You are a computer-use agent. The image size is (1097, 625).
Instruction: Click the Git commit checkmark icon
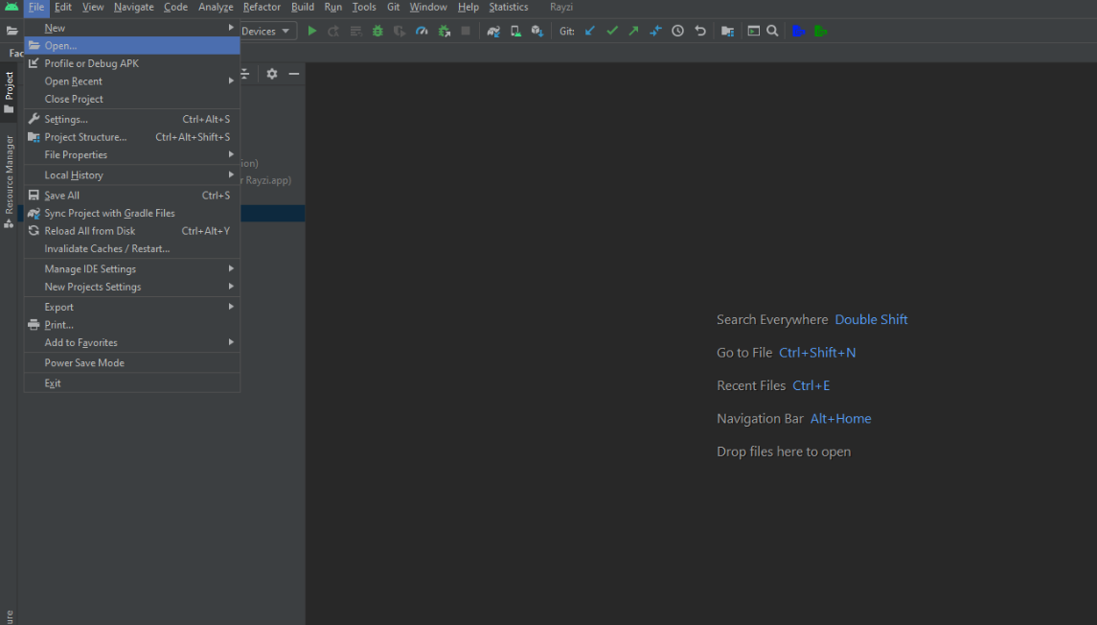612,31
